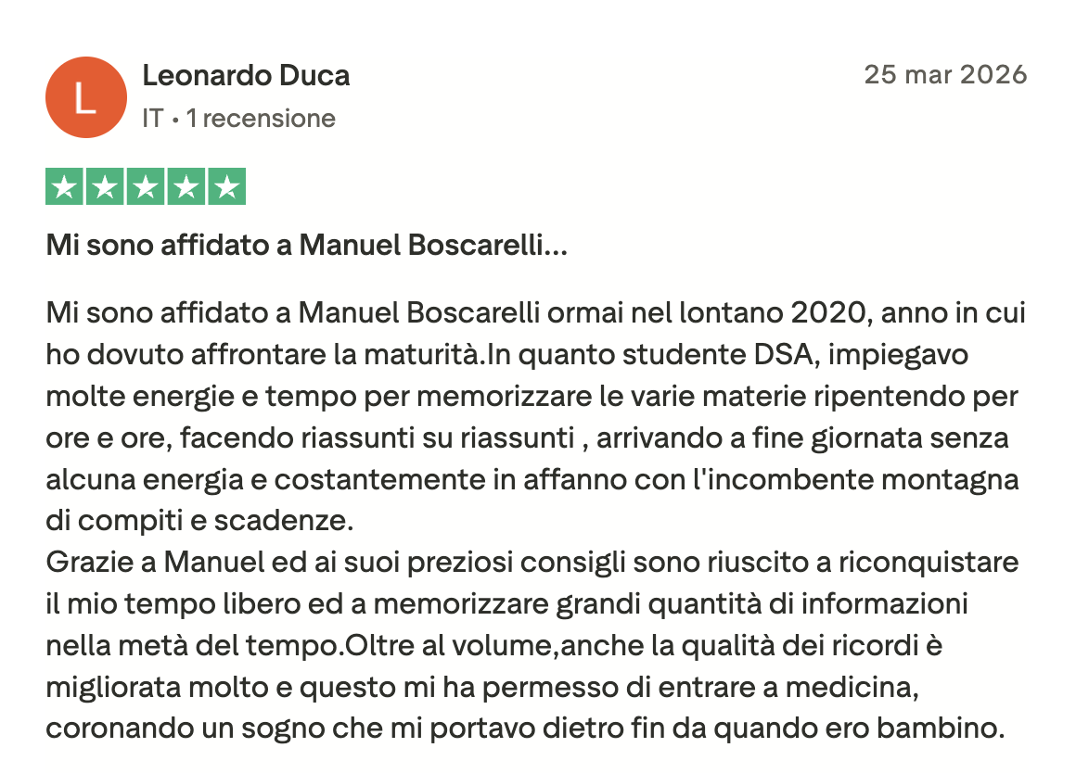Click the IT country code label

[153, 119]
